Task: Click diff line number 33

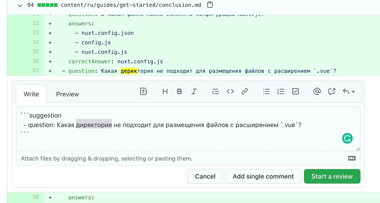Action: coord(35,33)
